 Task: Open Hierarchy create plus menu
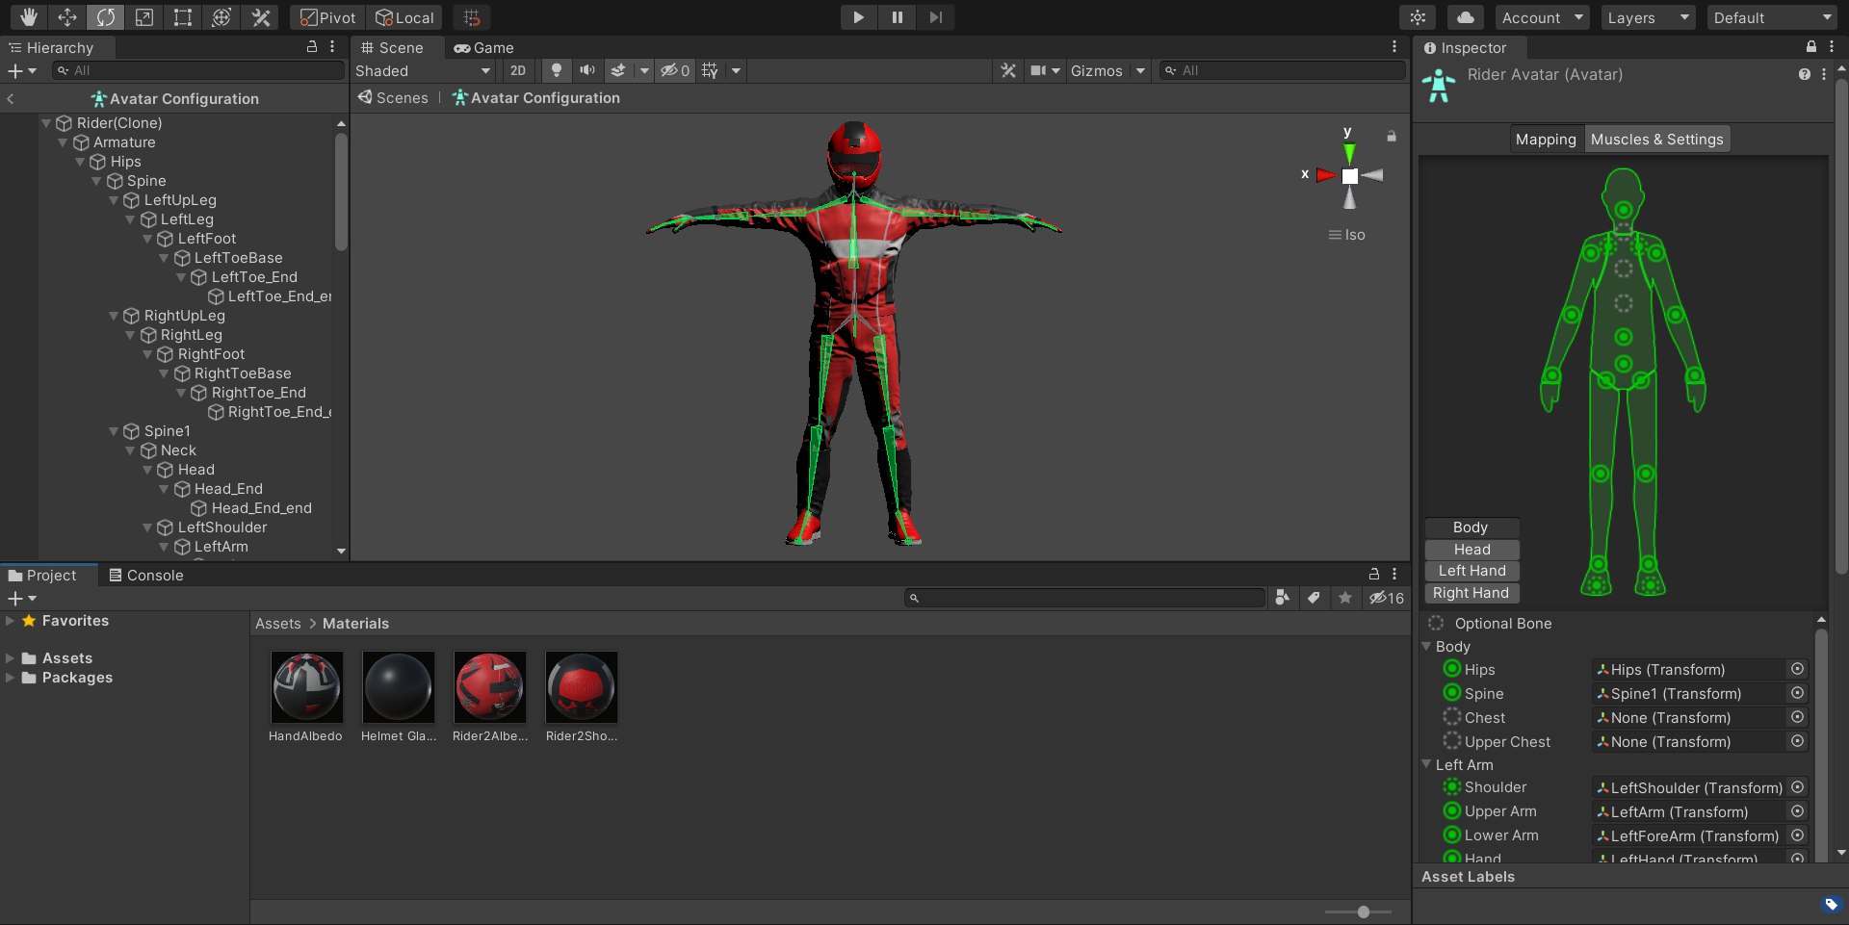point(21,70)
